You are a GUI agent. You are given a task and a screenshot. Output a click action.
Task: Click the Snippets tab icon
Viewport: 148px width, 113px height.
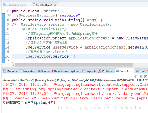[x=84, y=71]
